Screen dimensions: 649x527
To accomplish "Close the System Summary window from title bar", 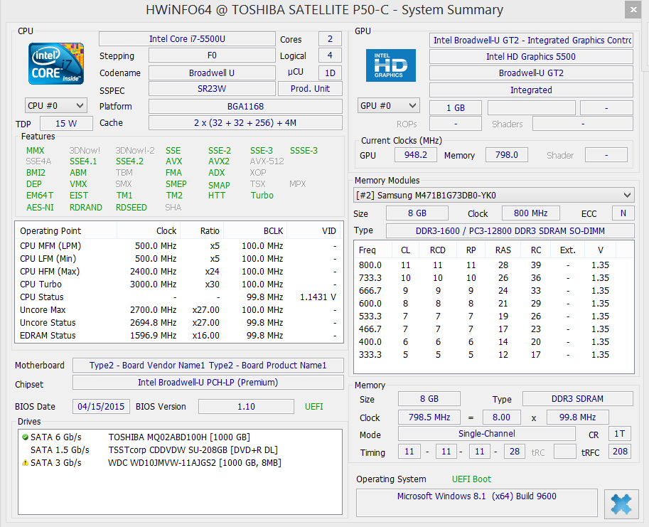I will [x=633, y=10].
